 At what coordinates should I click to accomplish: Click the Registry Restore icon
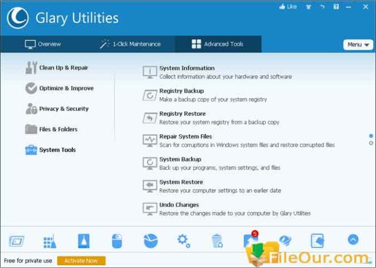coord(150,118)
